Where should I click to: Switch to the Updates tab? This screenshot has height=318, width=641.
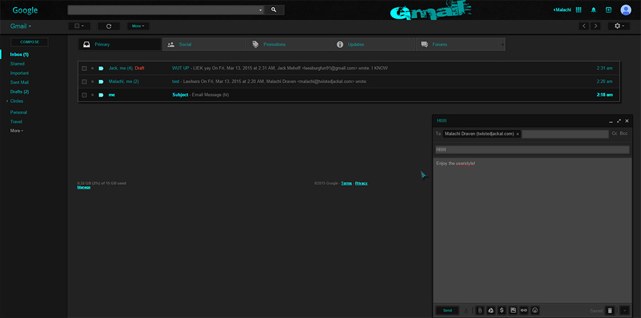[x=373, y=45]
